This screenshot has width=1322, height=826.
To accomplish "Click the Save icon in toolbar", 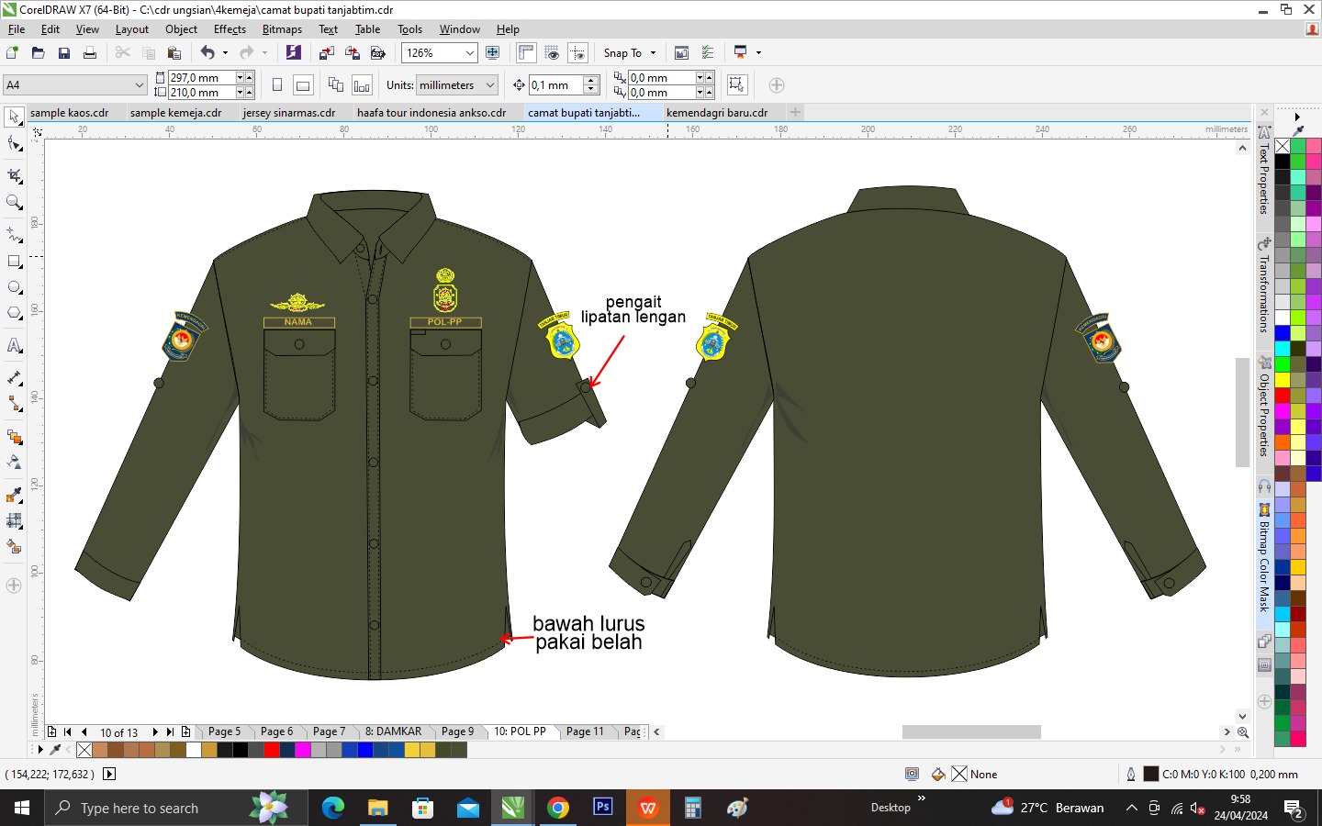I will coord(64,53).
